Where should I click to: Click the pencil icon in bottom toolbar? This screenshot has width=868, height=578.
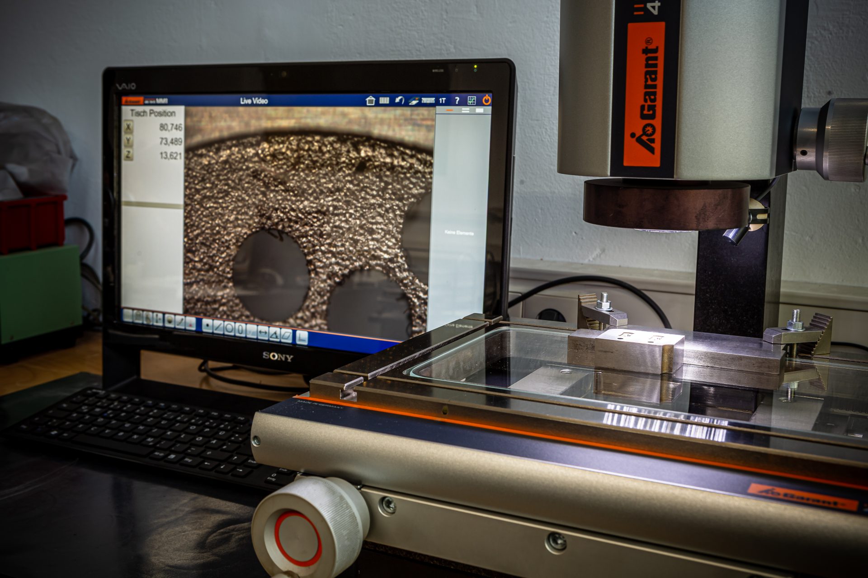(x=180, y=322)
